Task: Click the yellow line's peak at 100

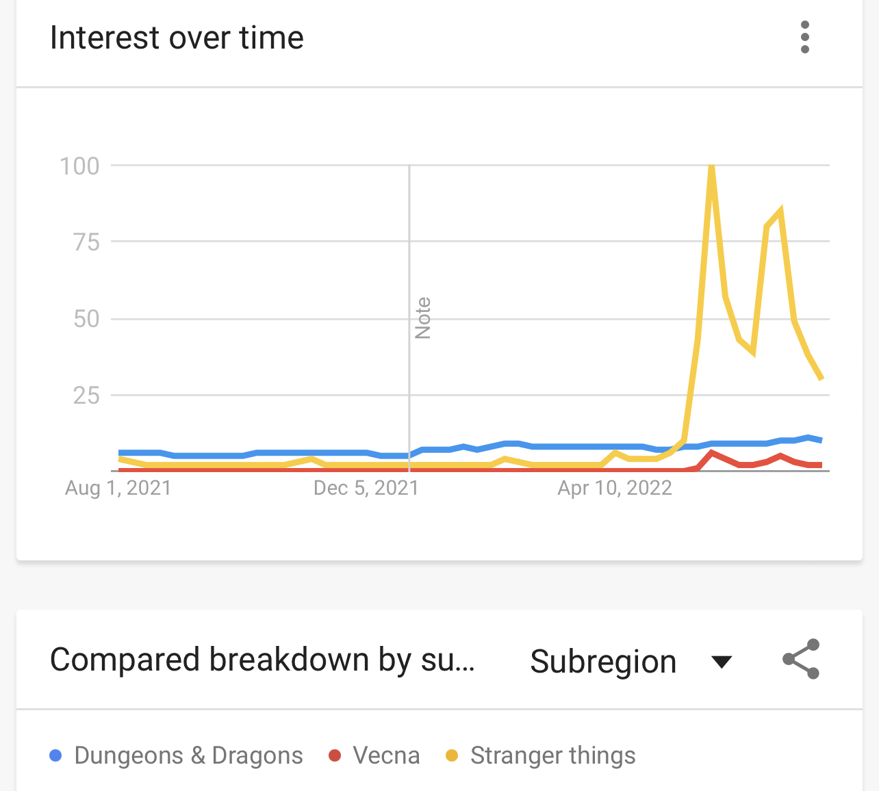Action: 712,166
